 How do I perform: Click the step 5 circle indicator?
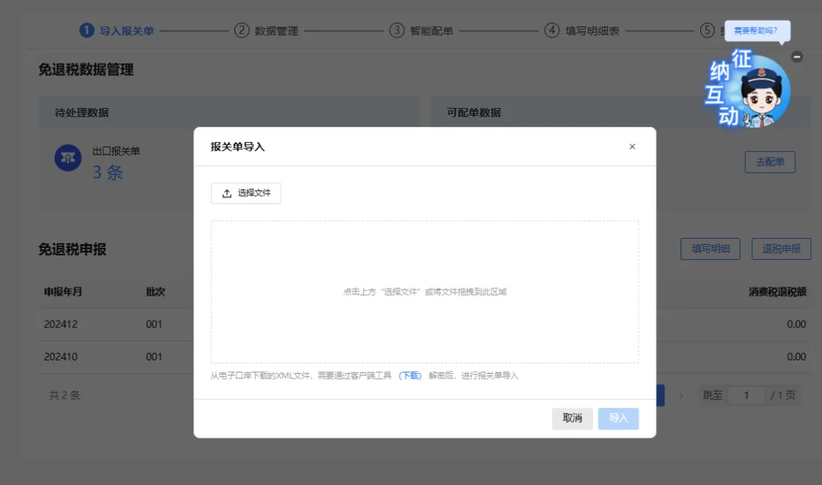tap(707, 30)
